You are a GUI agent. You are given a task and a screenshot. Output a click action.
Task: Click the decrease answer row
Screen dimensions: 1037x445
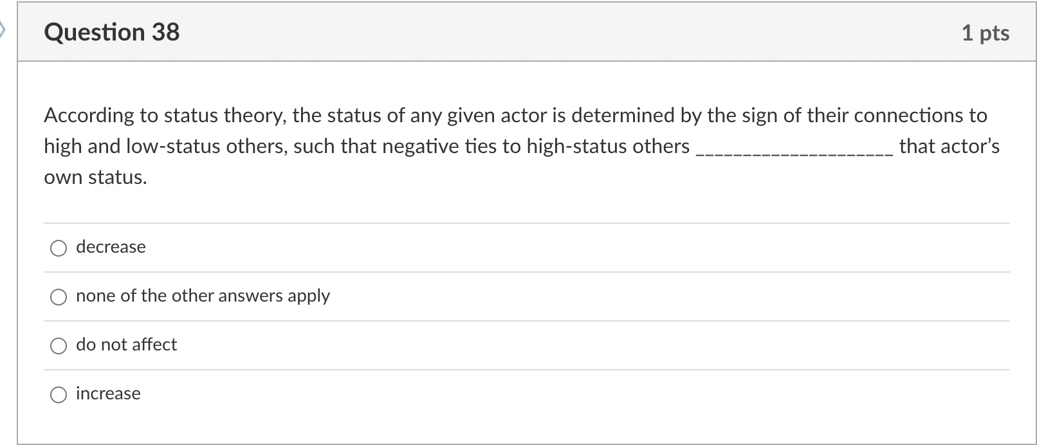(515, 248)
